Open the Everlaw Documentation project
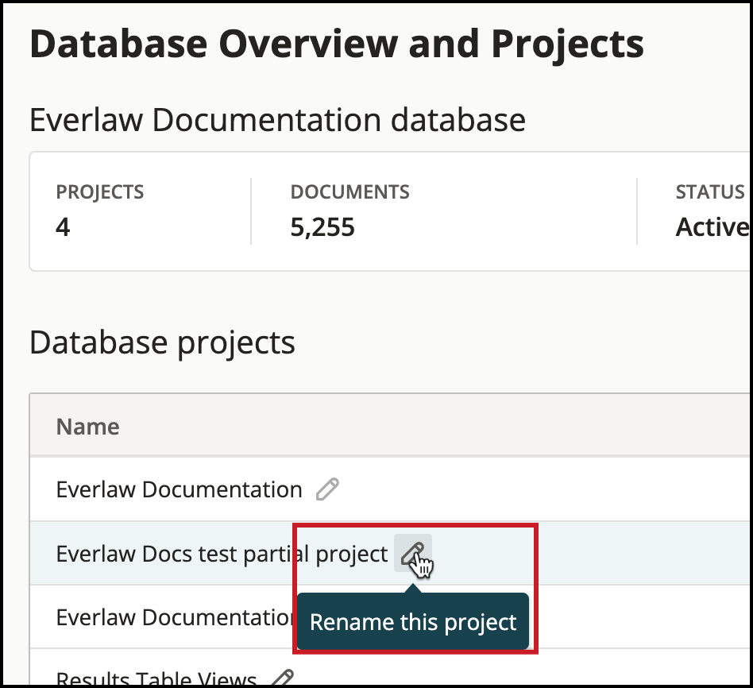 (x=178, y=489)
